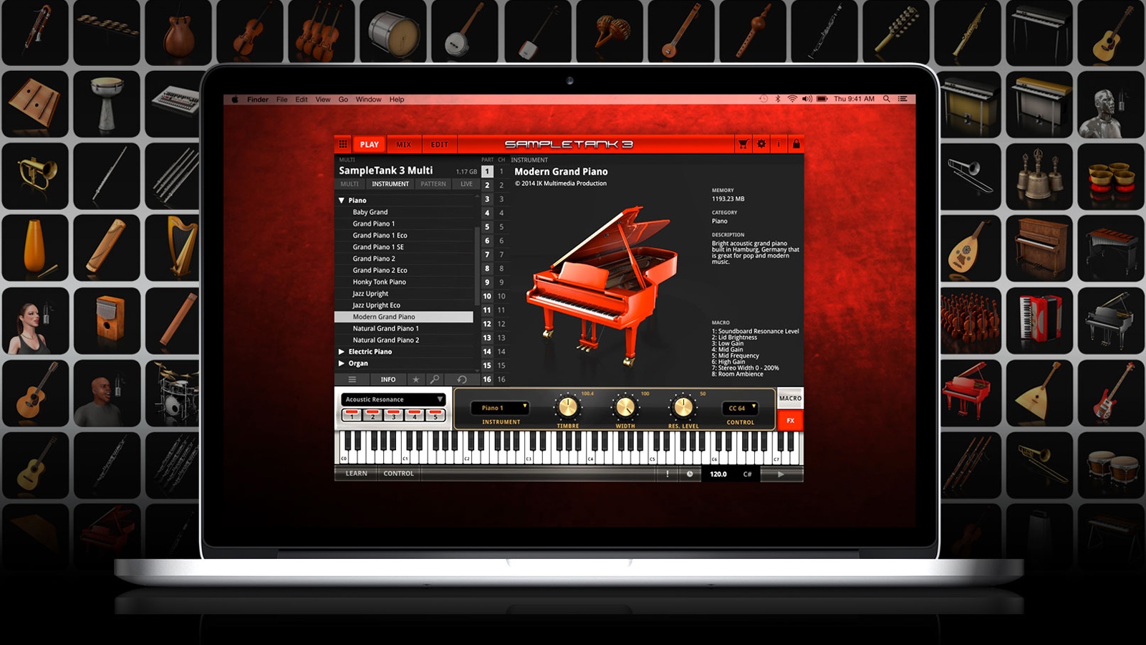Select the INSTRUMENT browser tab
This screenshot has width=1146, height=645.
point(390,184)
